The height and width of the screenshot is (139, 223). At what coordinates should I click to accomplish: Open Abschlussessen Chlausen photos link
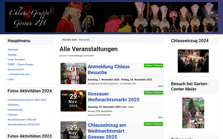[x=22, y=120]
